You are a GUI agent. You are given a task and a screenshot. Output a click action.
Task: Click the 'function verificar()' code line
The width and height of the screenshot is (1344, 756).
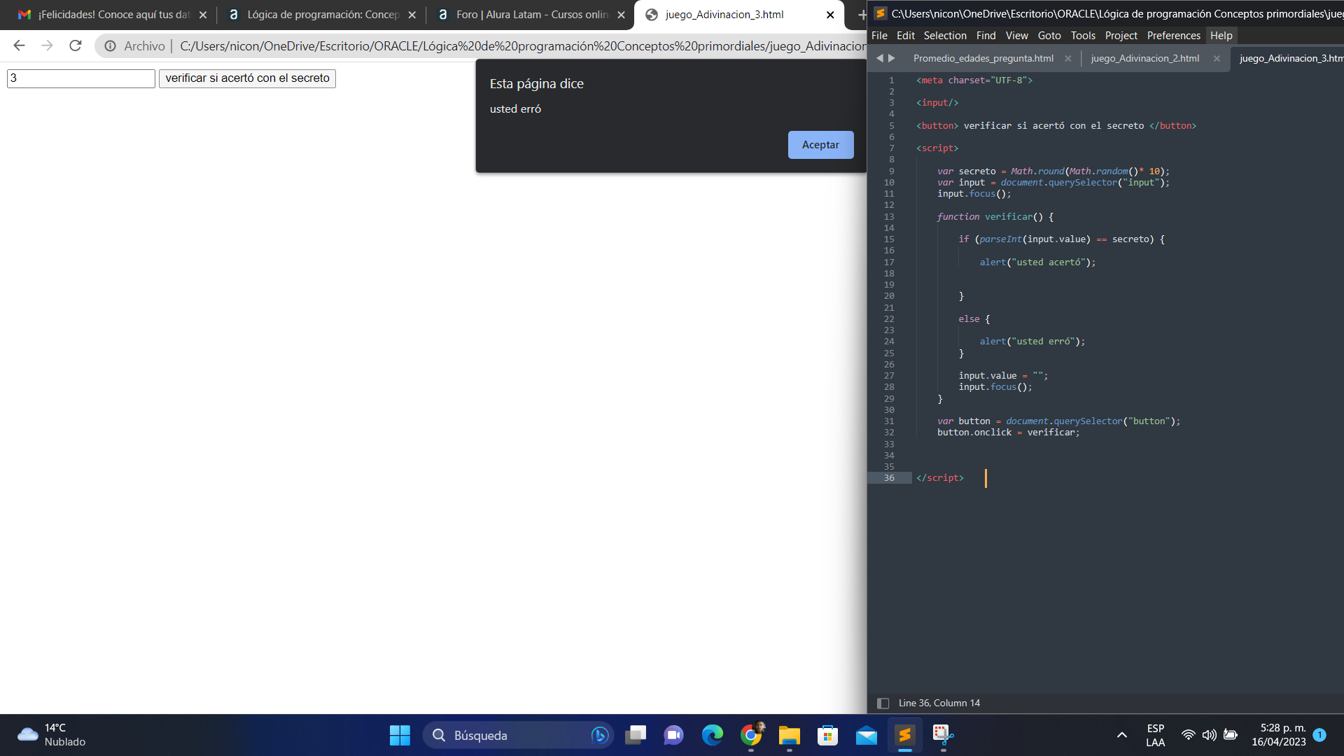click(995, 217)
